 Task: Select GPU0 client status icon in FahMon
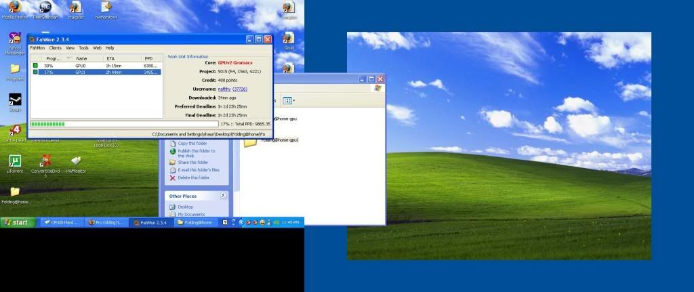tap(35, 66)
